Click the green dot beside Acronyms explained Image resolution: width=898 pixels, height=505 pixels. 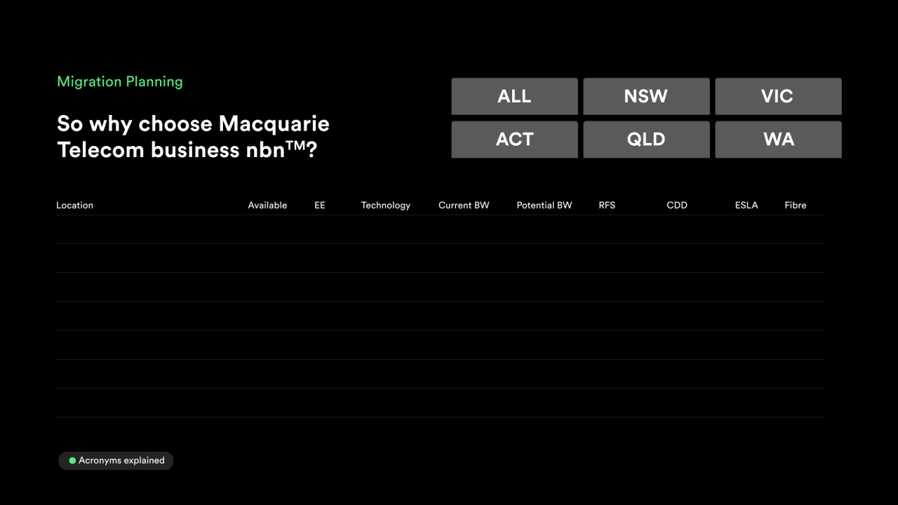pos(72,461)
